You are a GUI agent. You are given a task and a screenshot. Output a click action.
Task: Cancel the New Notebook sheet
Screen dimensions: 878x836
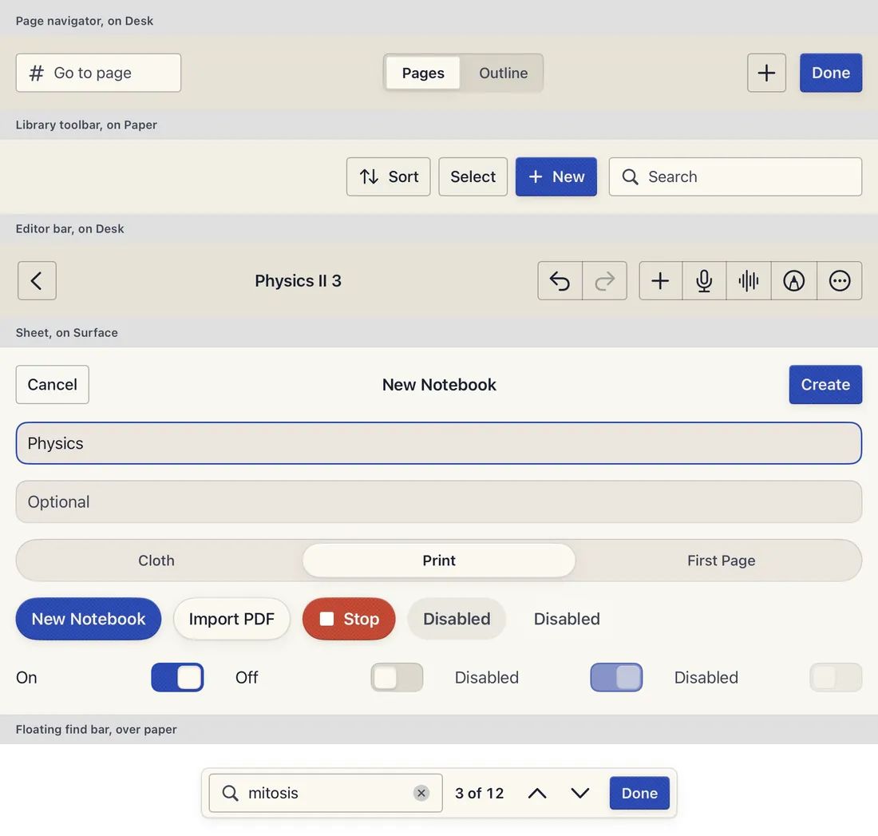[x=53, y=384]
